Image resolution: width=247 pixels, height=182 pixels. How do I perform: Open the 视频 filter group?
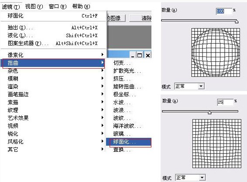pos(53,126)
